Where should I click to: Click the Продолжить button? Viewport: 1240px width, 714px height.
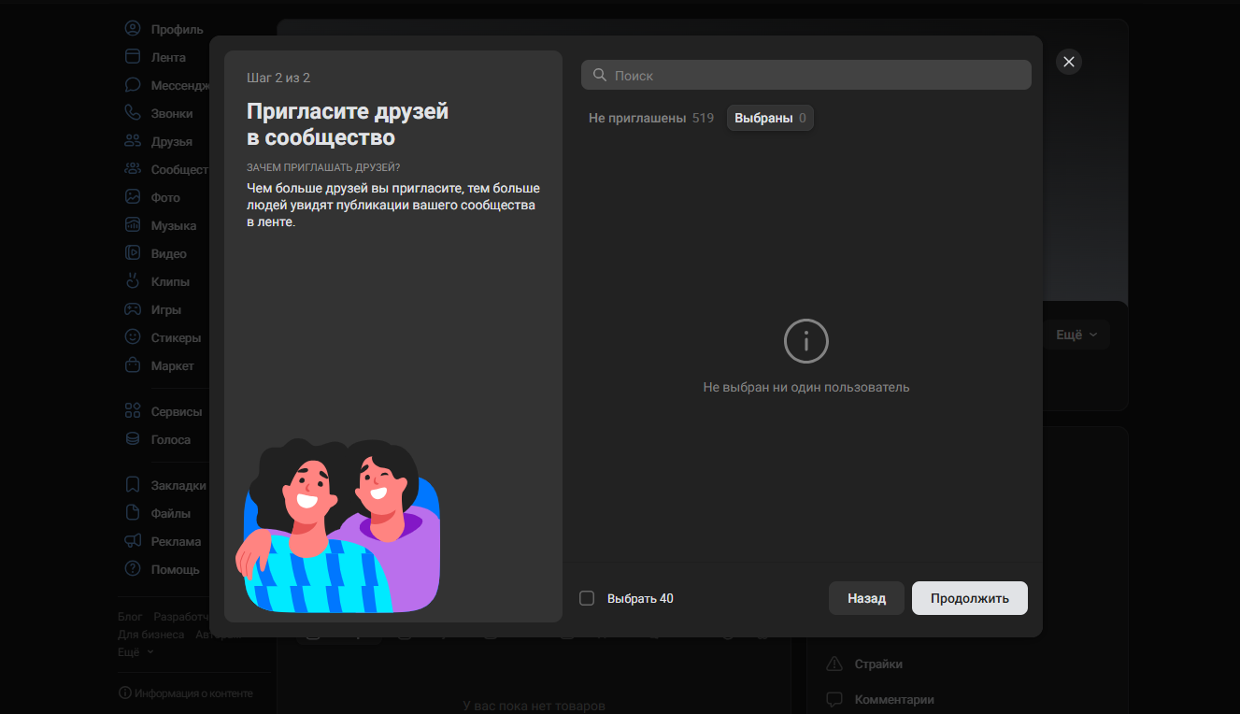click(970, 598)
